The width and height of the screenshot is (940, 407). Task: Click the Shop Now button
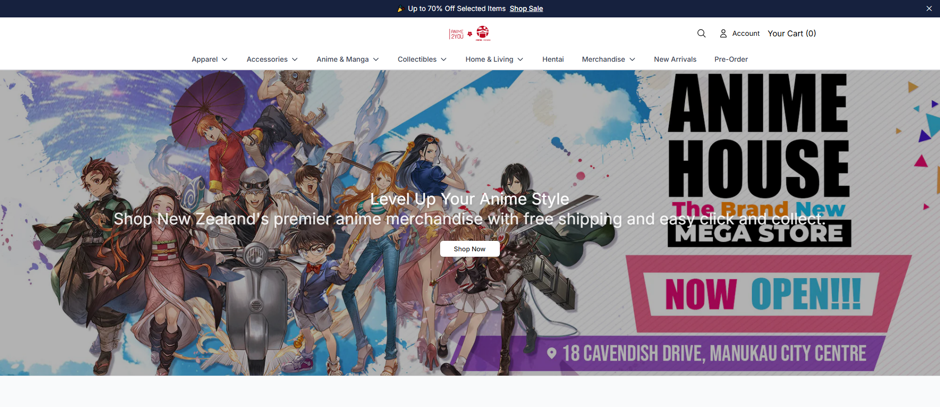point(470,249)
